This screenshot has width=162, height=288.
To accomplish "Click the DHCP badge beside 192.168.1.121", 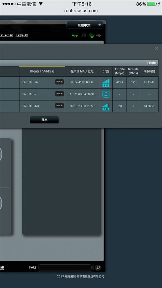I will 59,105.
